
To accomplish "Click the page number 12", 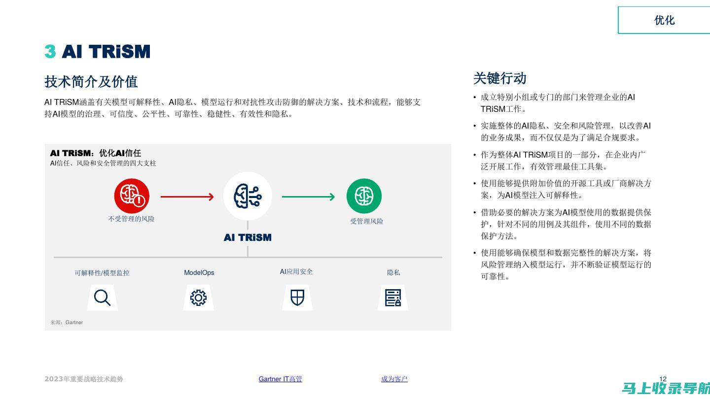I will click(663, 379).
